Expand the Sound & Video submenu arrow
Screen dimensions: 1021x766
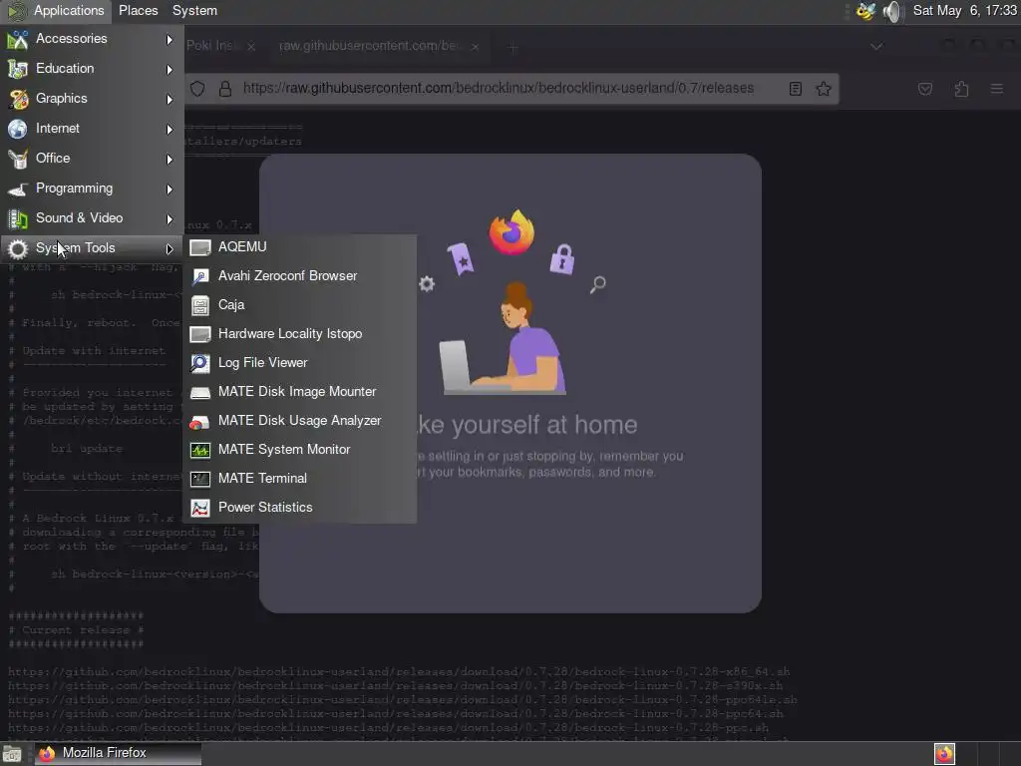[170, 219]
